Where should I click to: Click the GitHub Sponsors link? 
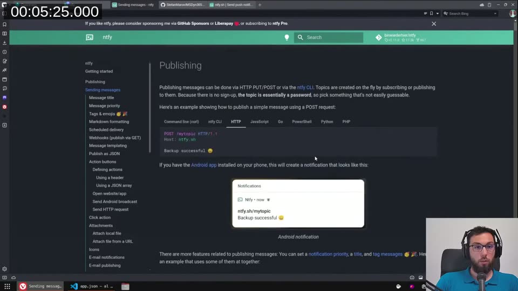193,23
